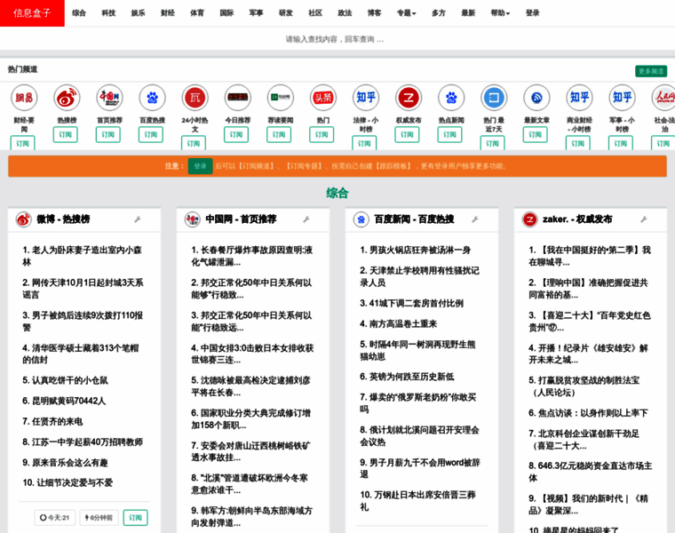Viewport: 675px width, 533px height.
Task: Open the 荐读要闻 channel icon
Action: pos(281,98)
